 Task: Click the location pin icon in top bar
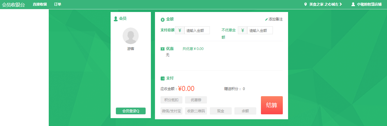(306, 4)
